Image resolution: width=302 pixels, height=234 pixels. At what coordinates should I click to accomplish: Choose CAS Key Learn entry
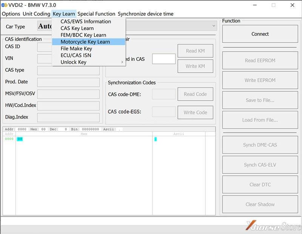(89, 28)
